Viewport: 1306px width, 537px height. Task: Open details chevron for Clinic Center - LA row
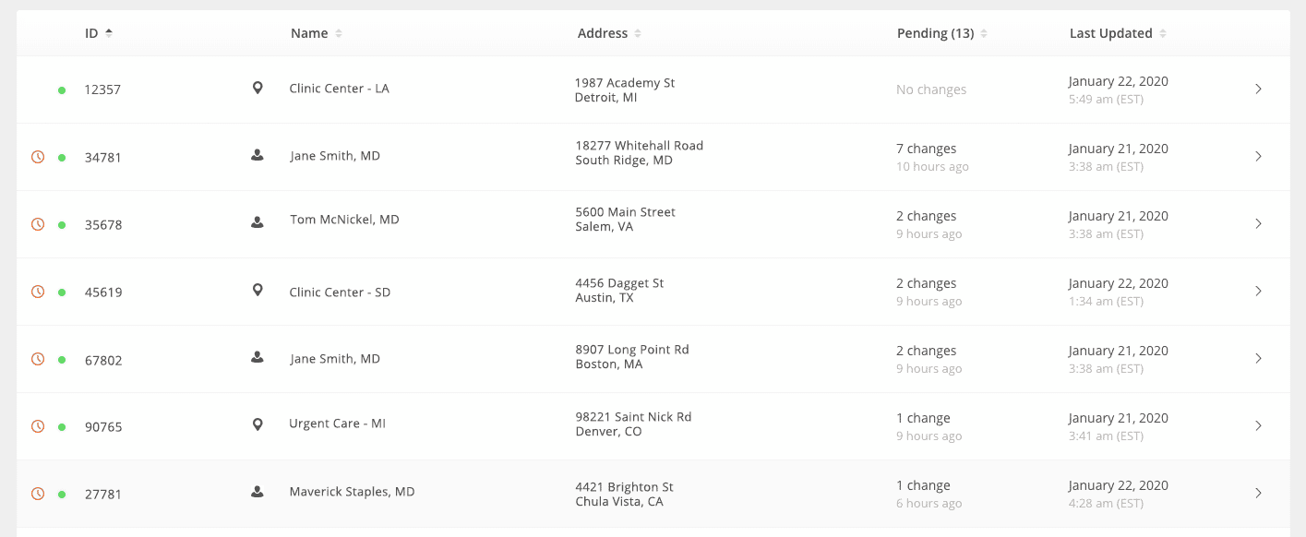(x=1258, y=89)
